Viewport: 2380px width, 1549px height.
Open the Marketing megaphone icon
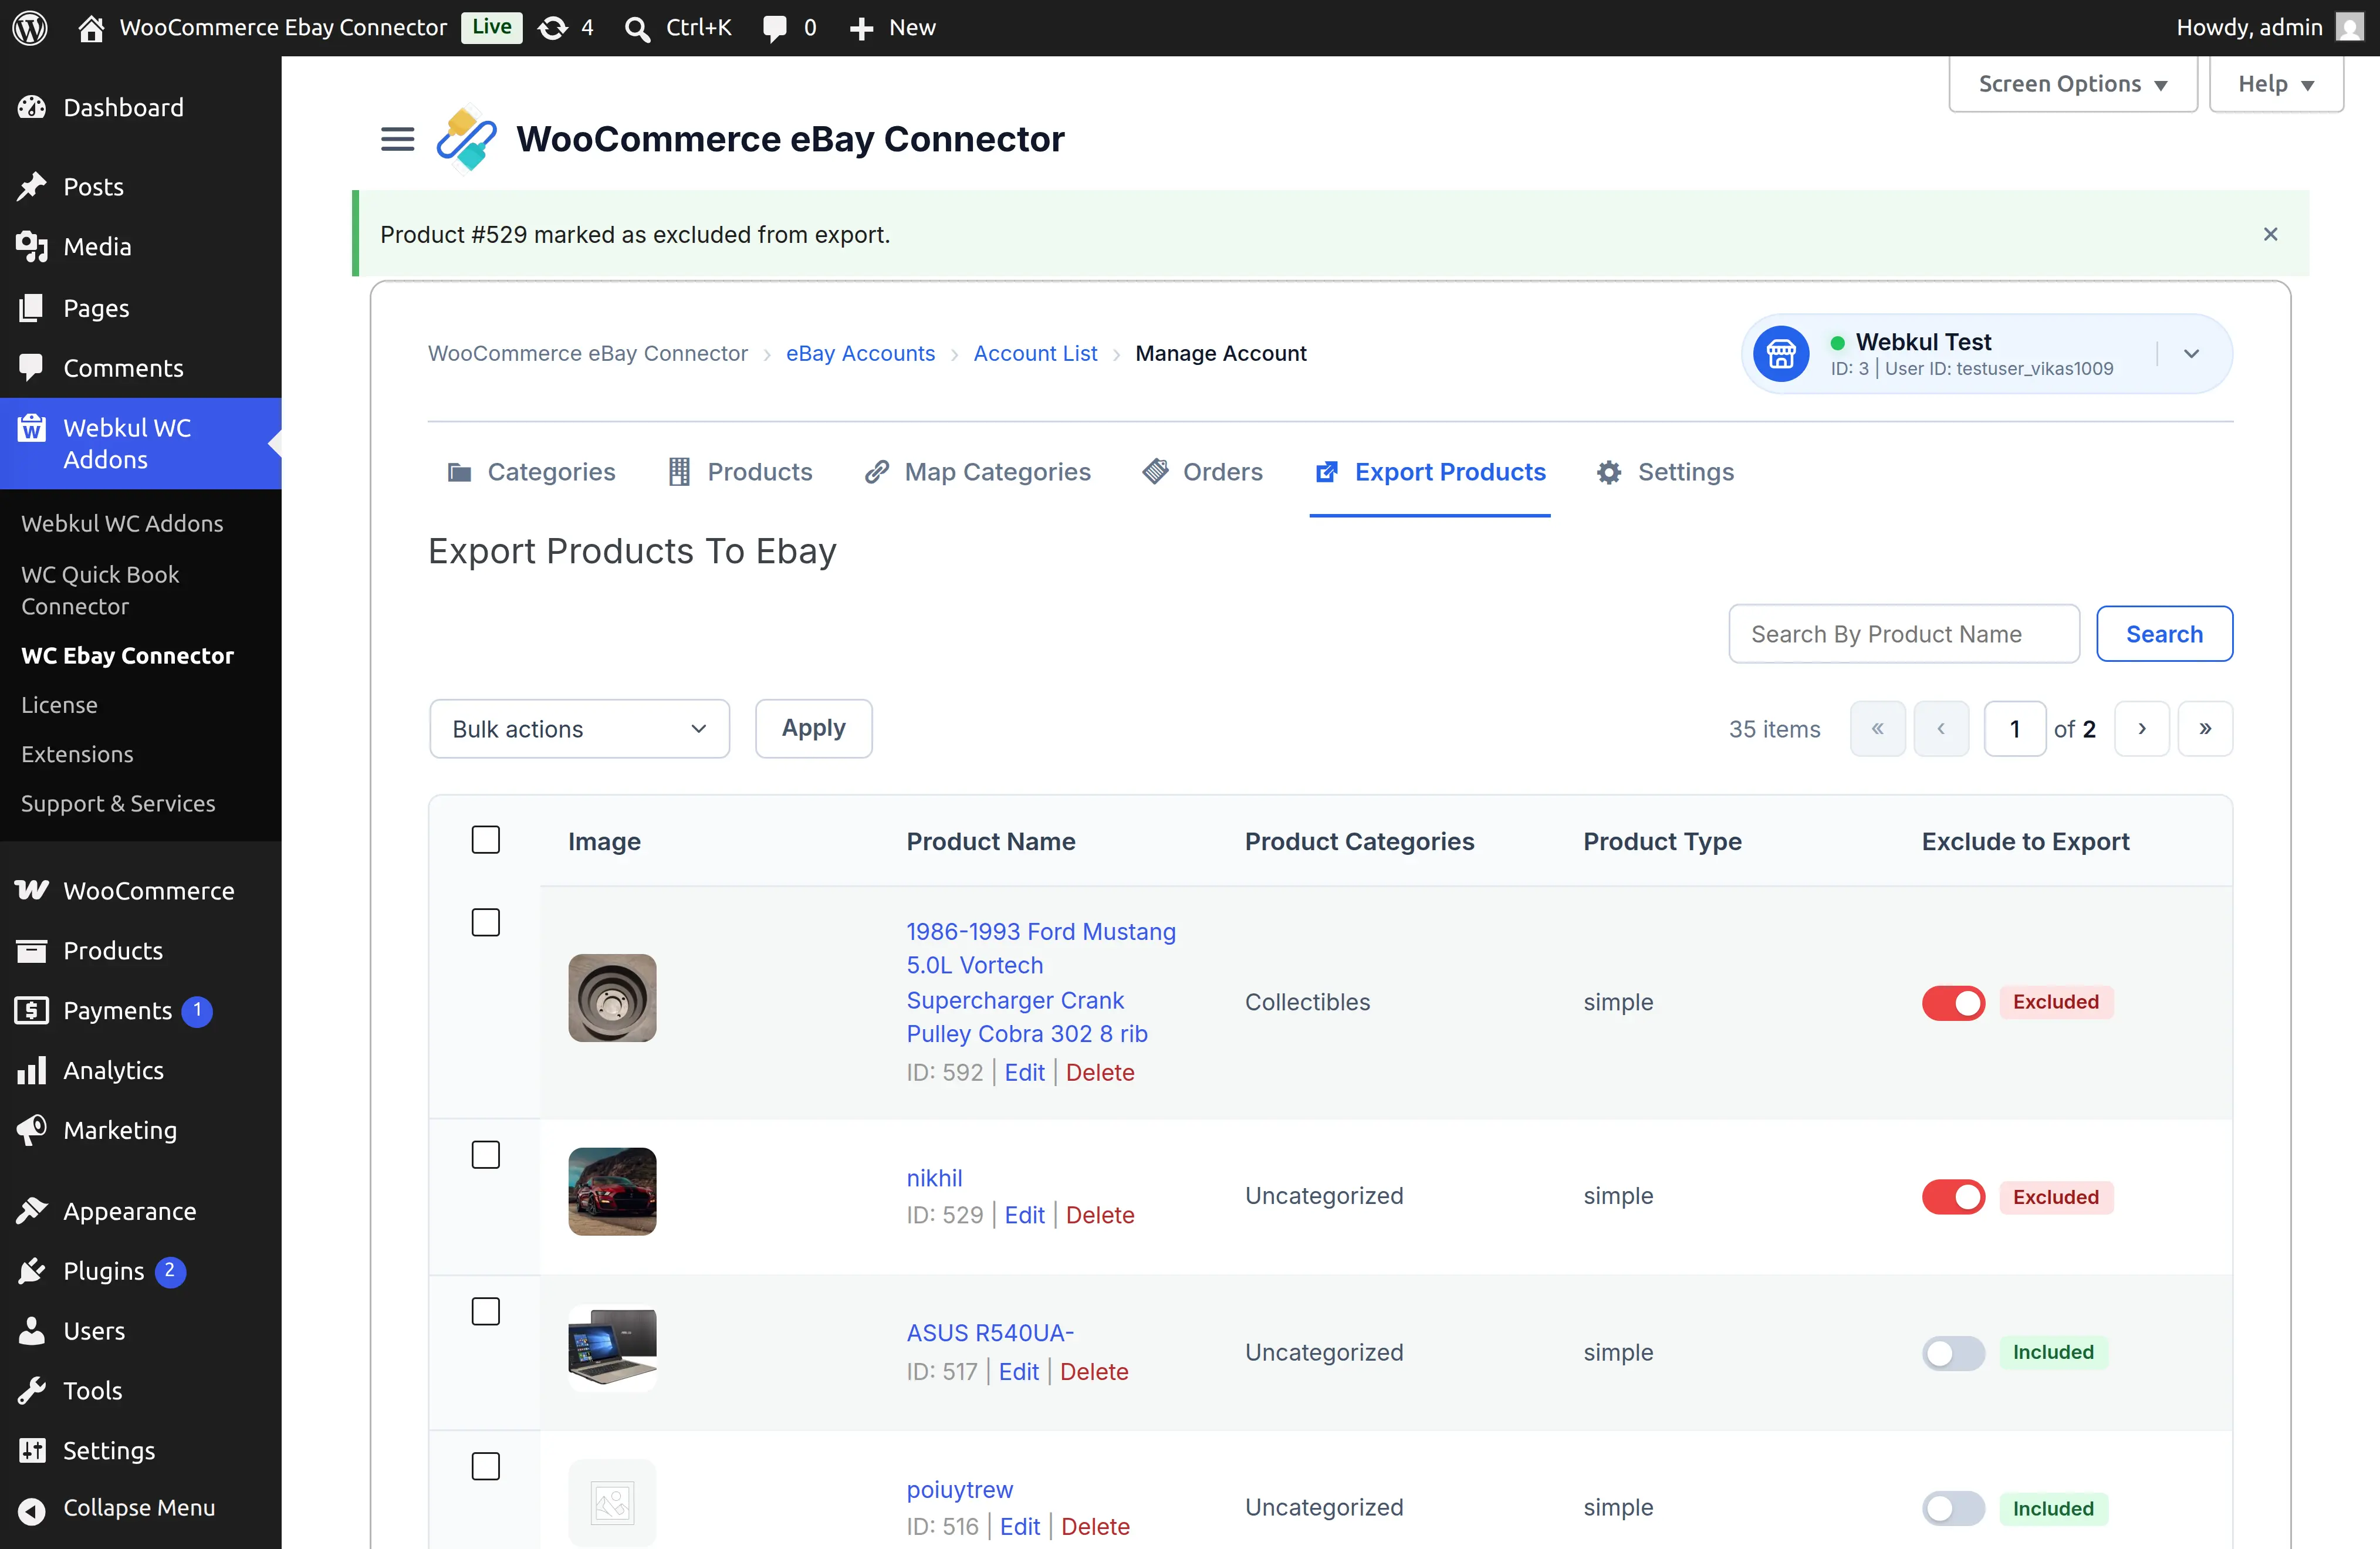32,1130
